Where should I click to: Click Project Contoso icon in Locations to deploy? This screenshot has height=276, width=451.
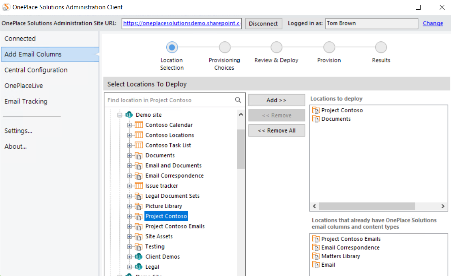tap(316, 110)
